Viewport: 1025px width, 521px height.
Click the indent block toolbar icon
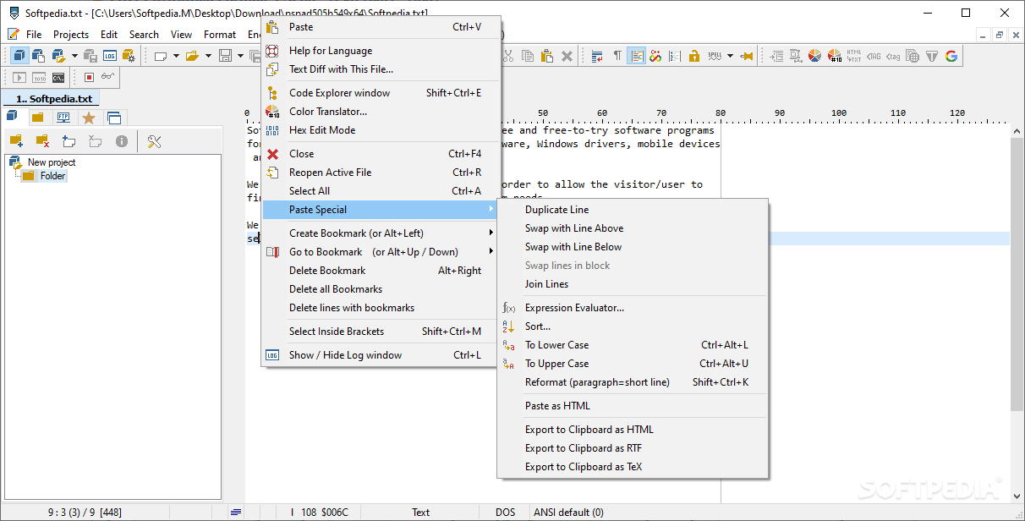pyautogui.click(x=776, y=56)
